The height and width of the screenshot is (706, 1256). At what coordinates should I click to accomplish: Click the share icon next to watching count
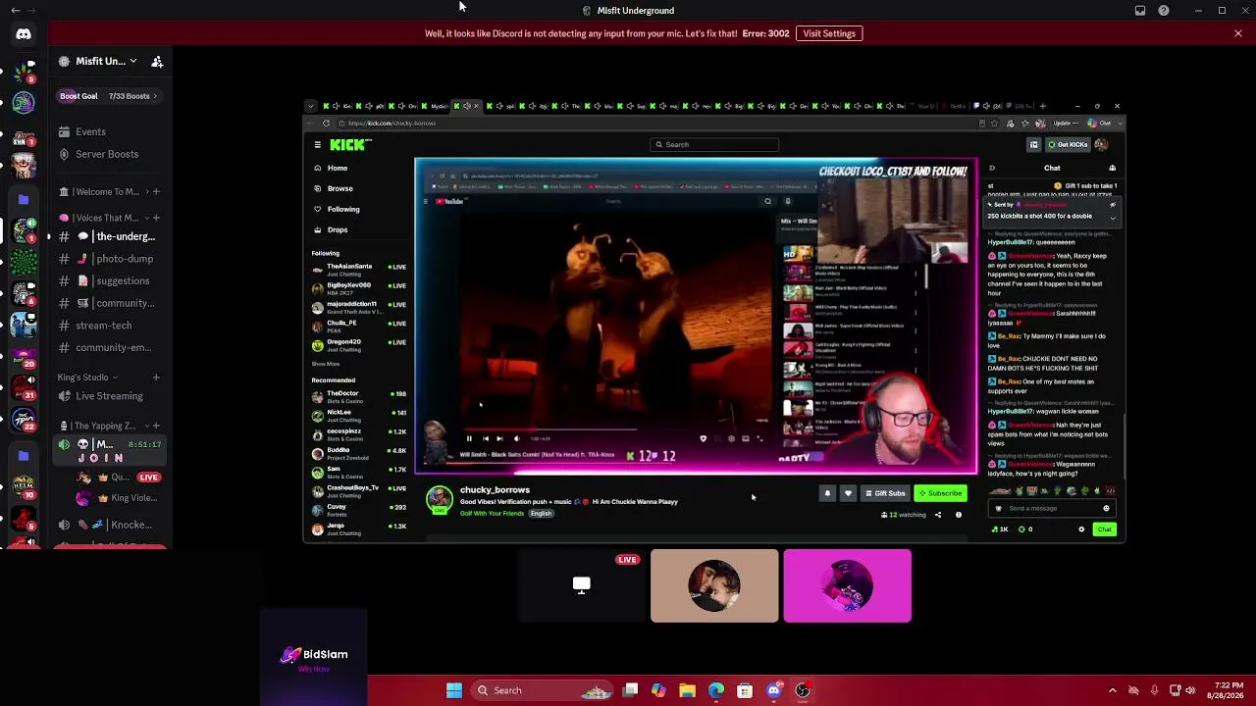[x=938, y=515]
